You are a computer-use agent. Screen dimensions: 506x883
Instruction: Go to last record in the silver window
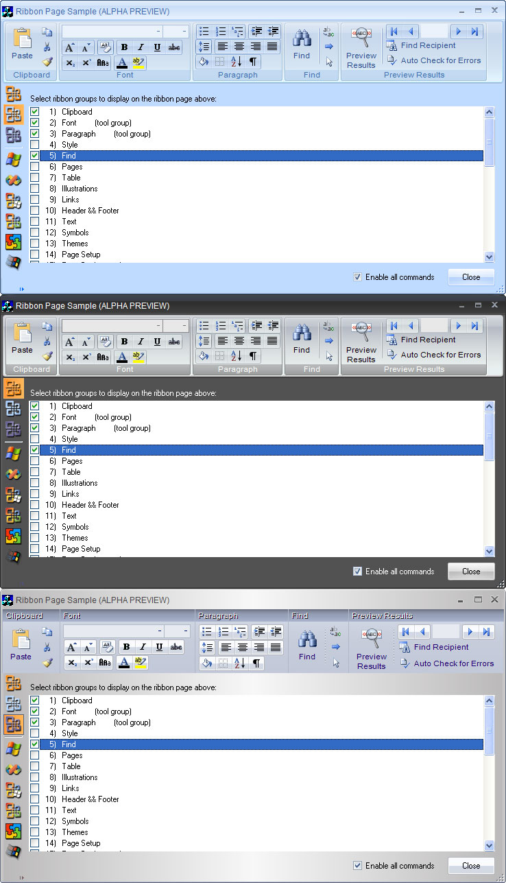(486, 632)
